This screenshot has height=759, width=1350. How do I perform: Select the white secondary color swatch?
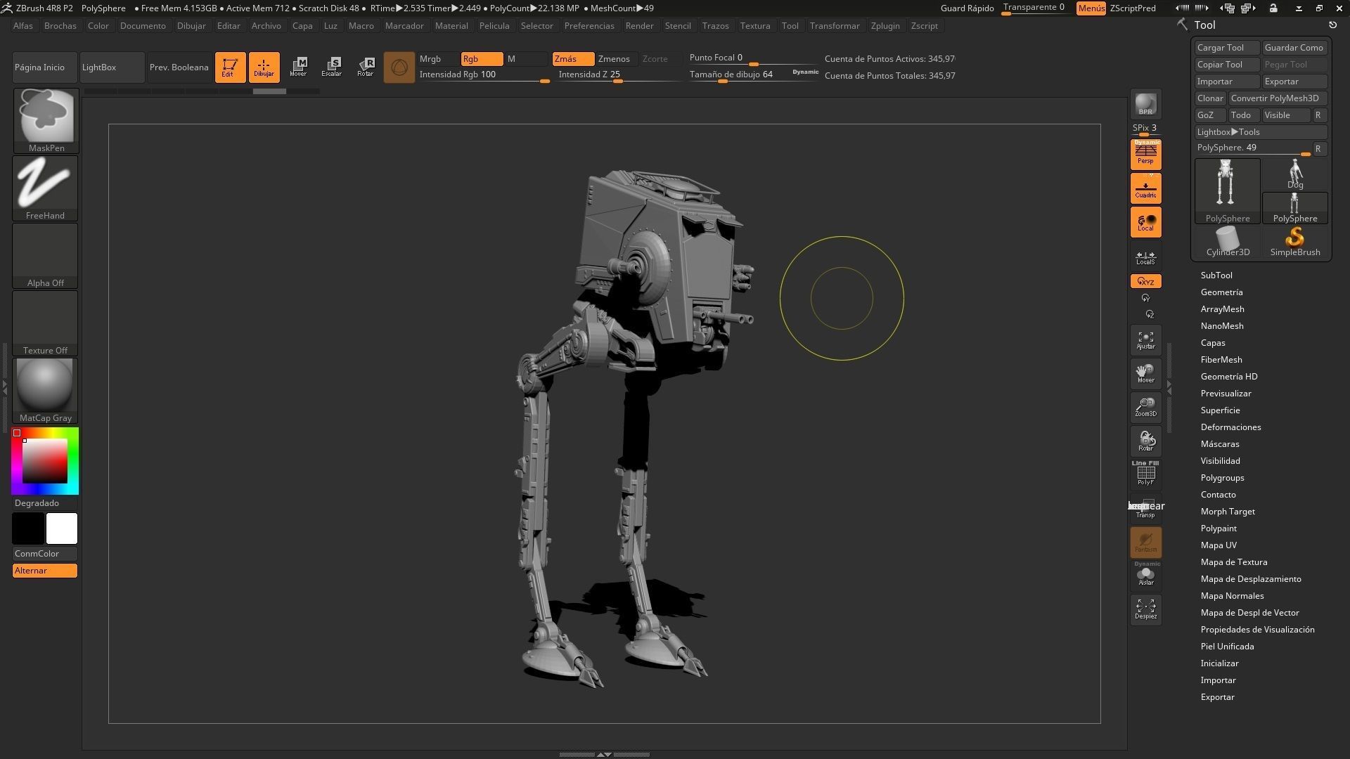(62, 528)
